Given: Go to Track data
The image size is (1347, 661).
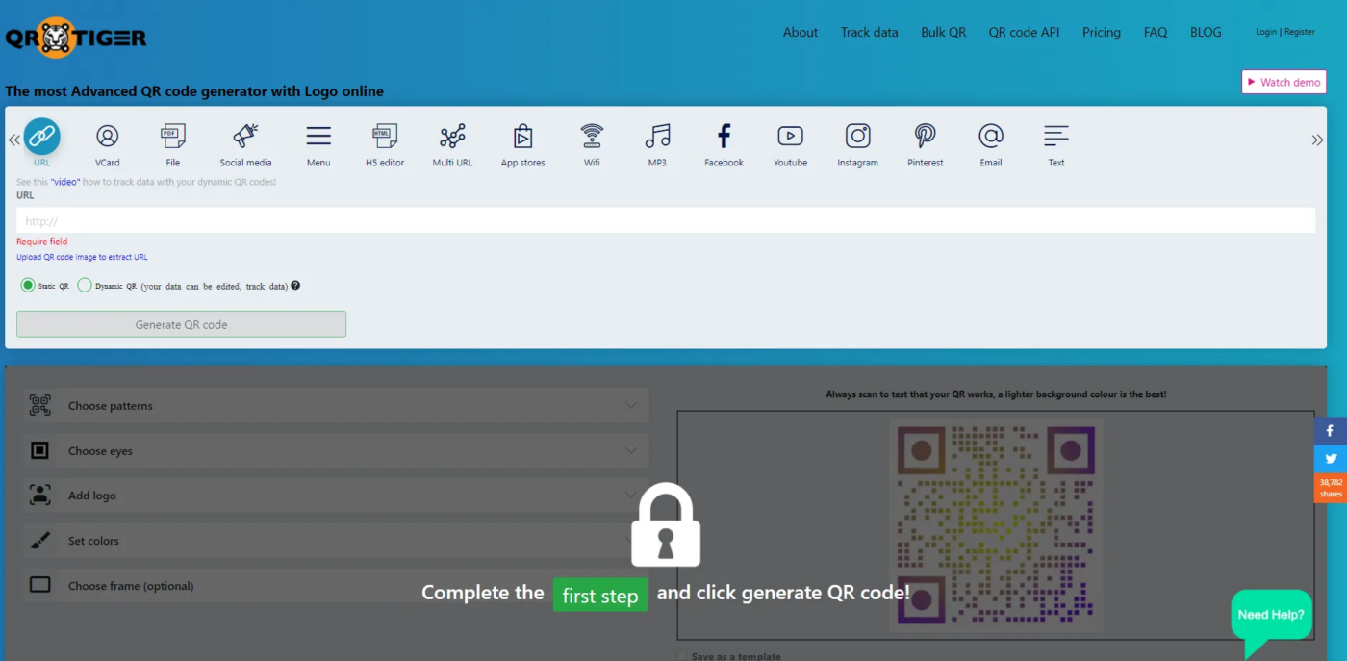Looking at the screenshot, I should (x=869, y=32).
